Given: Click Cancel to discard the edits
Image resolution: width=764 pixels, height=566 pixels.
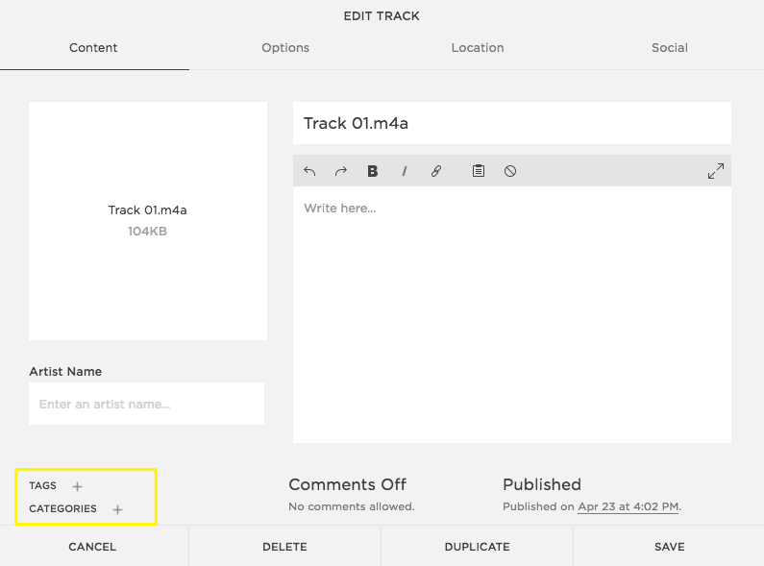Looking at the screenshot, I should tap(92, 547).
